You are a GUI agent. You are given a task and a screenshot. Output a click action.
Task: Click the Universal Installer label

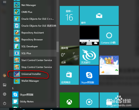coord(31,74)
